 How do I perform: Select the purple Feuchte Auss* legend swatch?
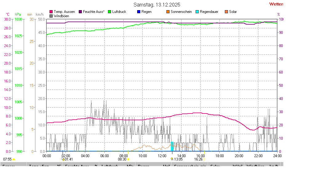80,12
